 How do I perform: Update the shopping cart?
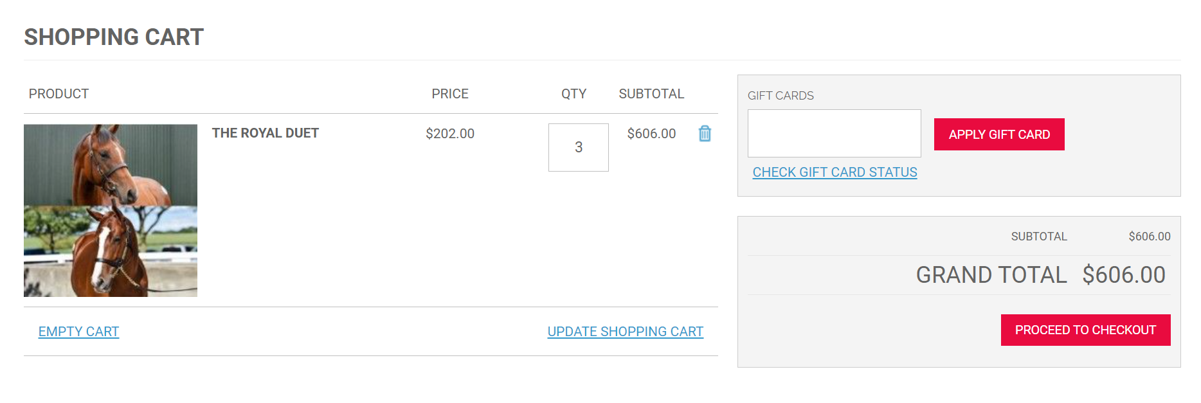point(626,332)
